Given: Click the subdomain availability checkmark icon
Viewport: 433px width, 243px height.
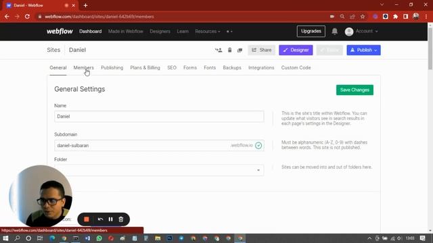Looking at the screenshot, I should 258,146.
